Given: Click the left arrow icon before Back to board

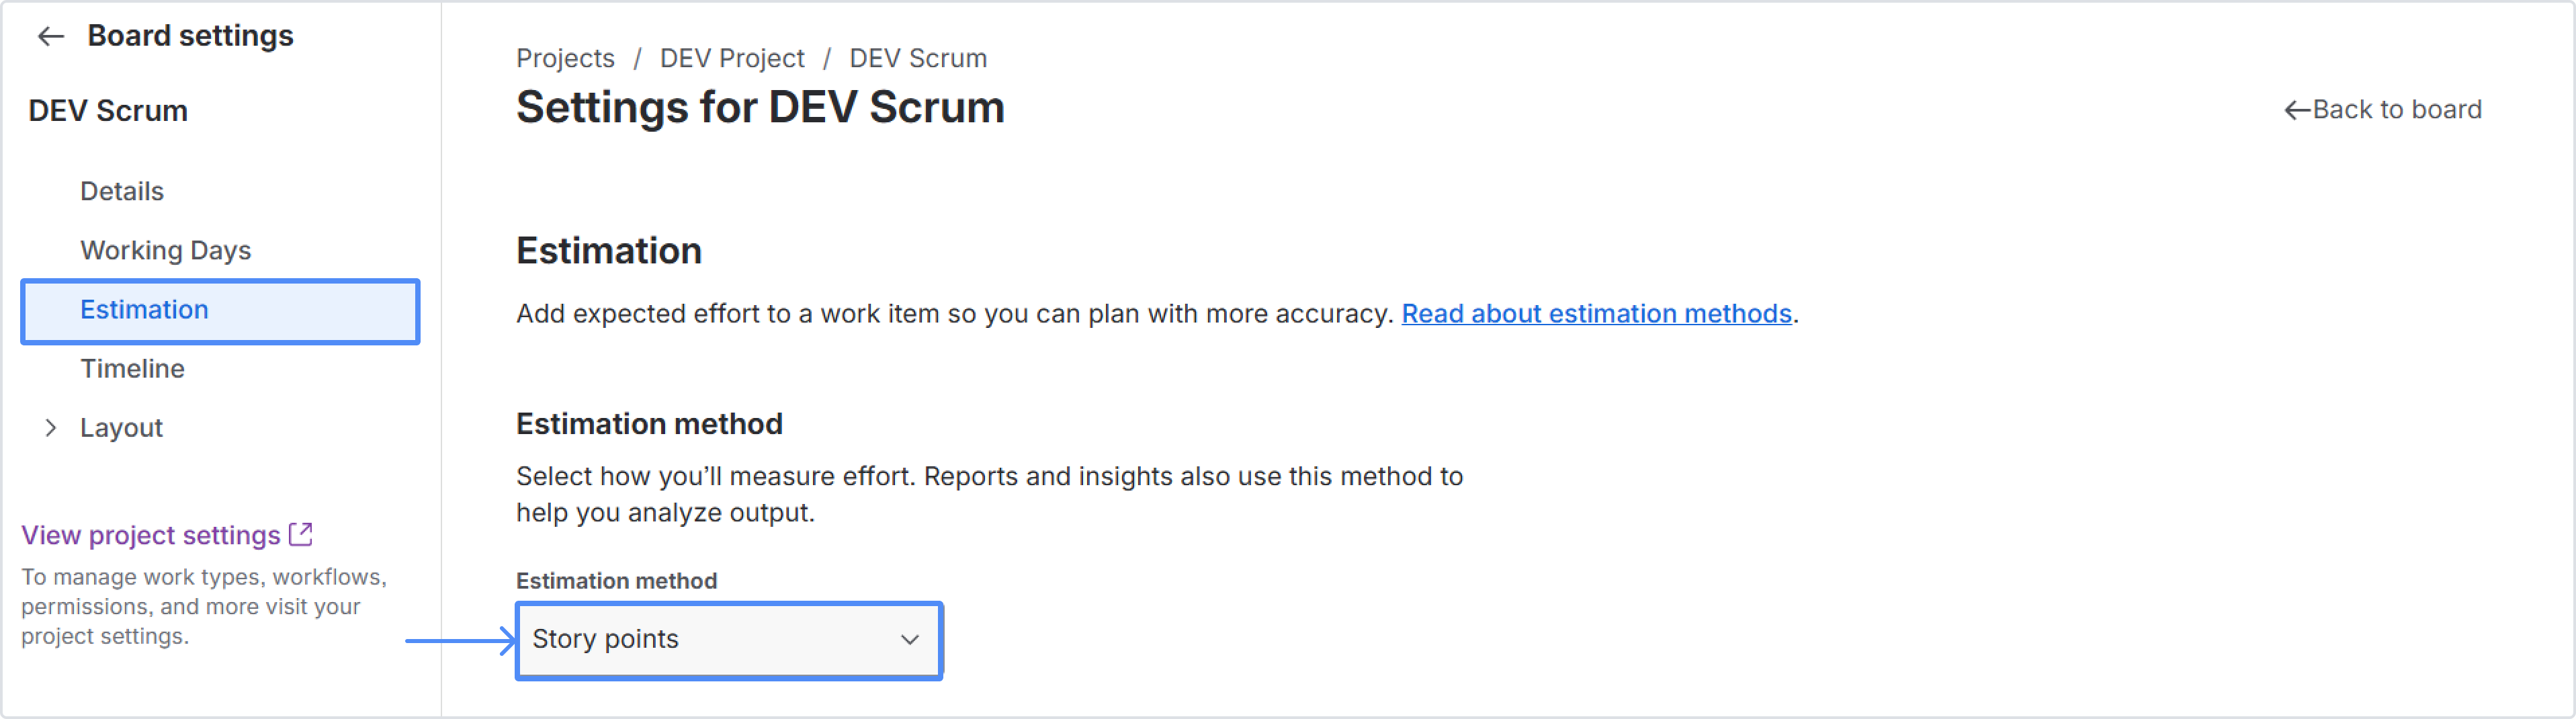Looking at the screenshot, I should [x=2296, y=110].
